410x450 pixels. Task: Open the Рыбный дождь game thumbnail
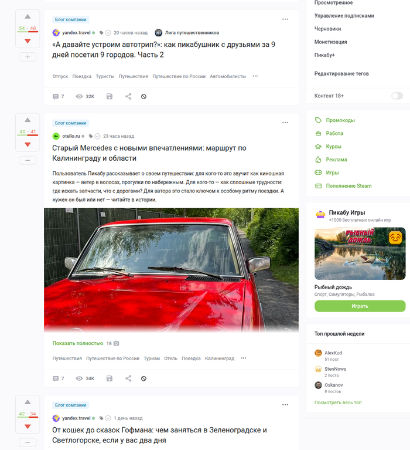[360, 253]
